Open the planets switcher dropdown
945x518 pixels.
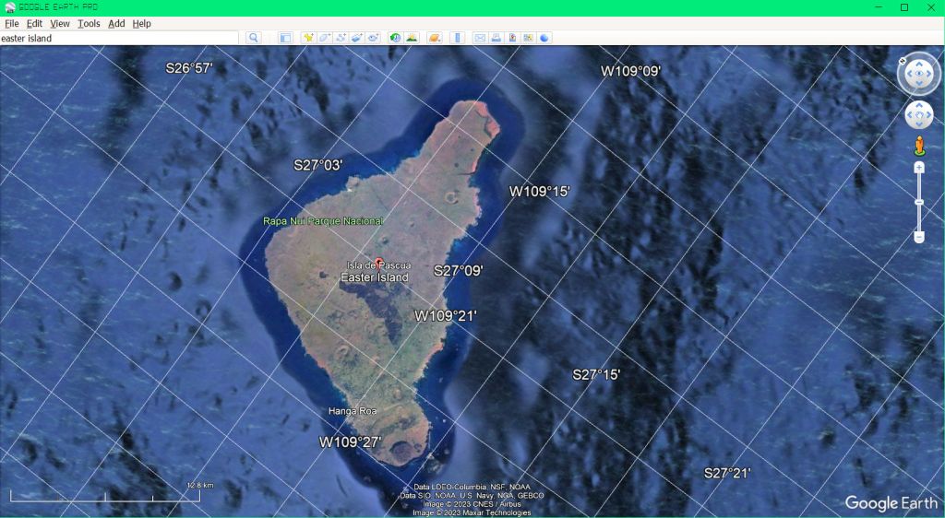(x=434, y=38)
